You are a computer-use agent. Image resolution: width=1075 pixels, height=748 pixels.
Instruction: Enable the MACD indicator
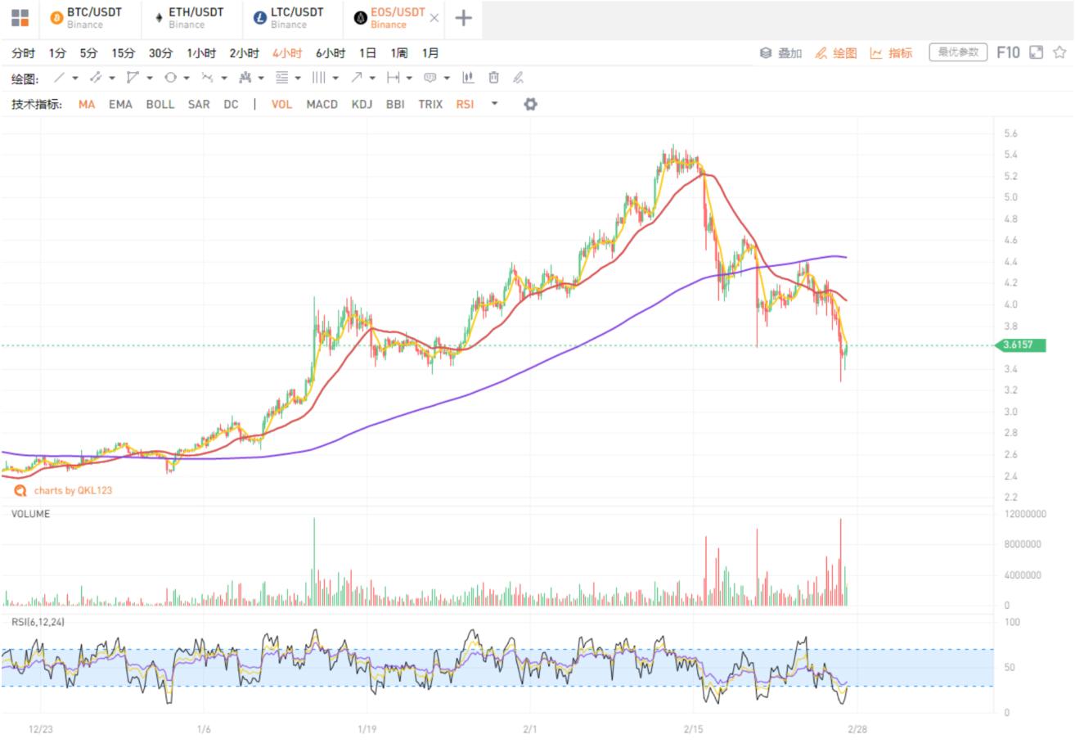pyautogui.click(x=322, y=104)
